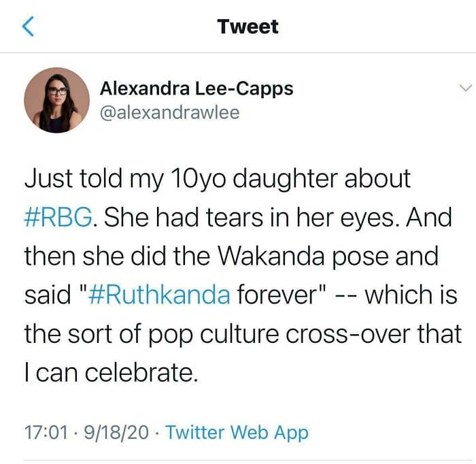The image size is (476, 464).
Task: Click the words "the sort of"
Action: [80, 334]
